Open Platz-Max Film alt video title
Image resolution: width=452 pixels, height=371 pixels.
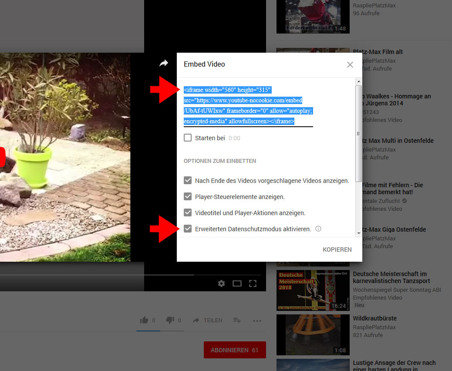(378, 52)
